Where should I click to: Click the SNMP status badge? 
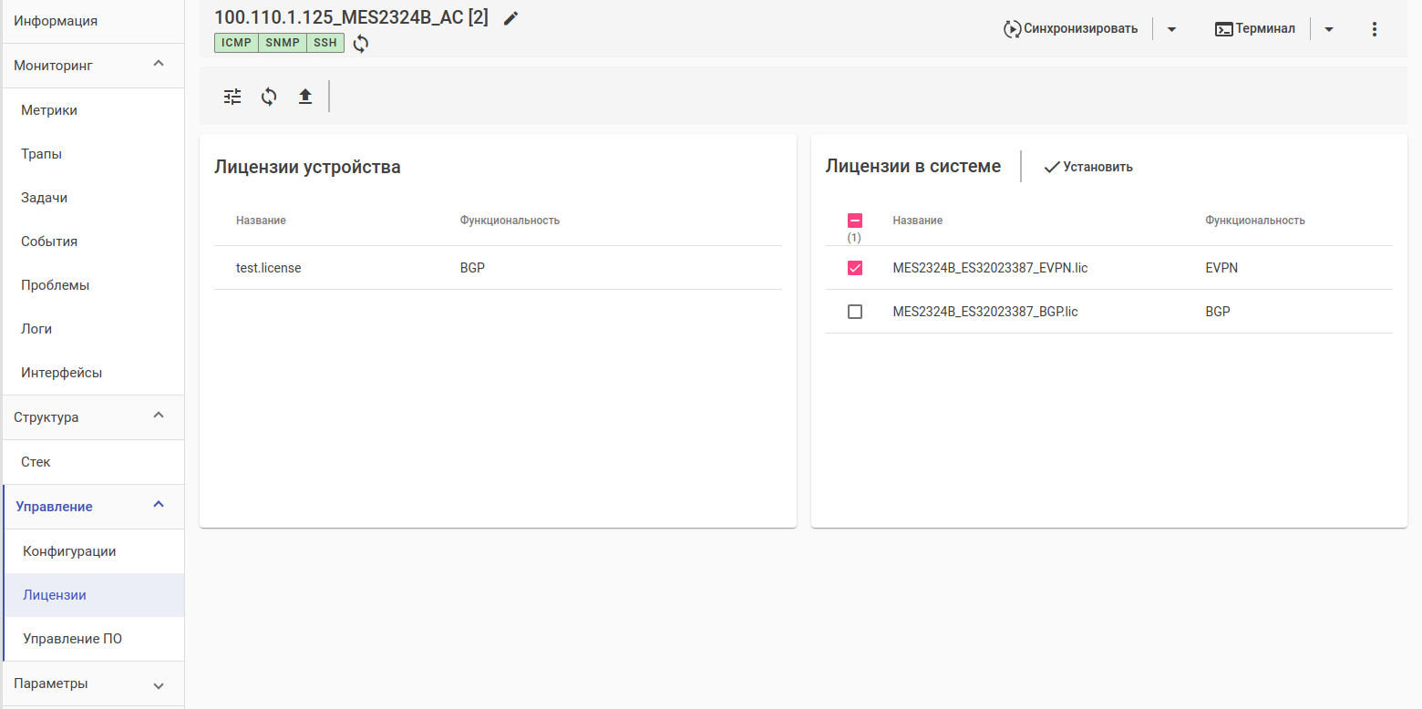[283, 43]
